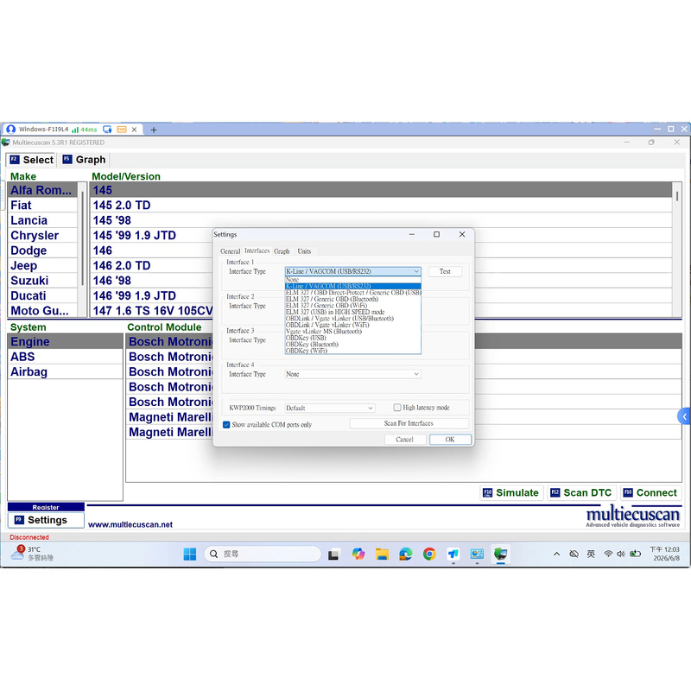Image resolution: width=691 pixels, height=691 pixels.
Task: Choose OBDKey (USB) from the list
Action: [x=352, y=338]
